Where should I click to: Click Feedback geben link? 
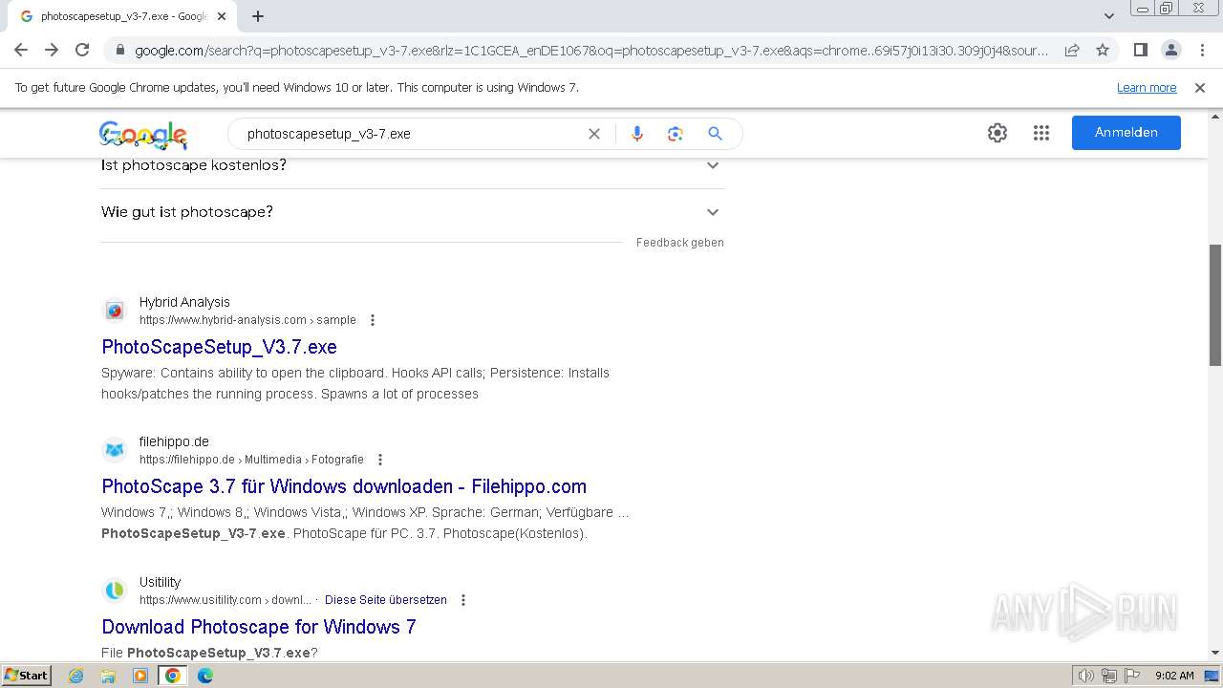(x=680, y=243)
